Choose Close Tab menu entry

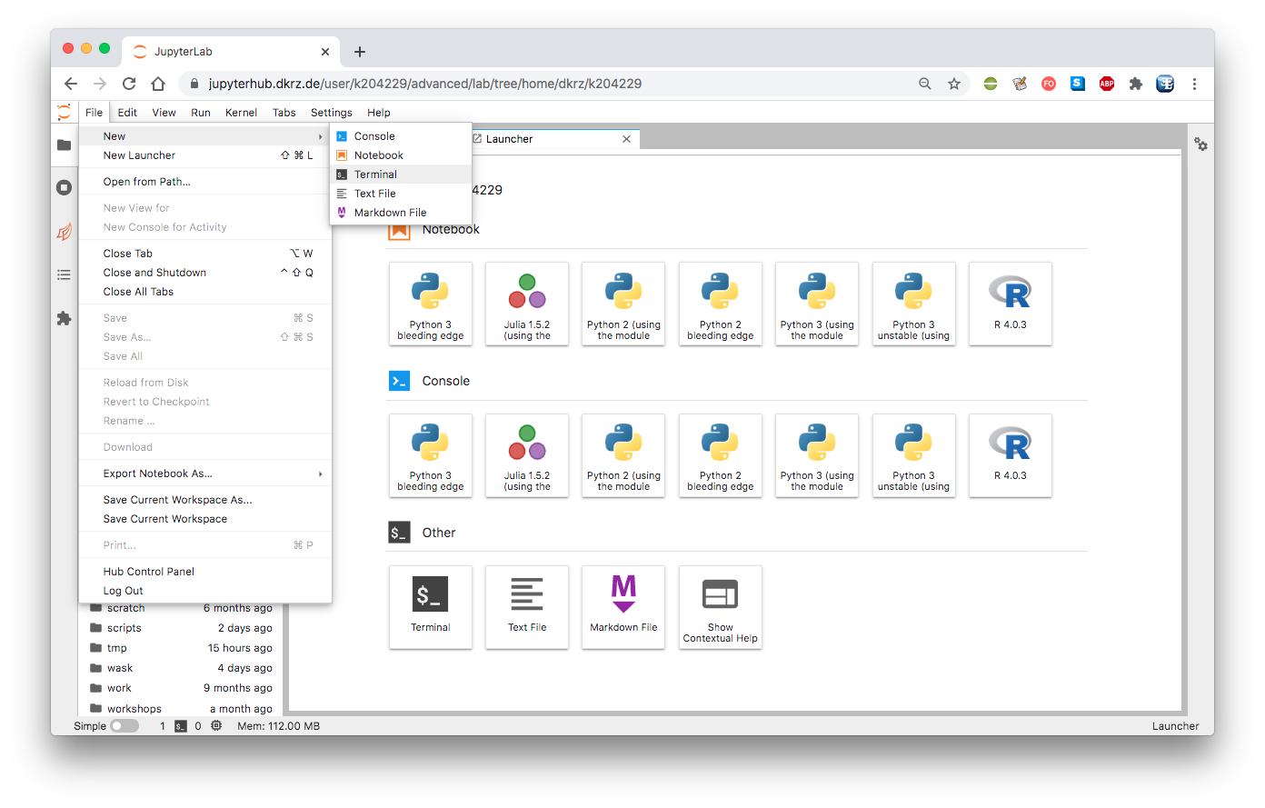(x=205, y=254)
